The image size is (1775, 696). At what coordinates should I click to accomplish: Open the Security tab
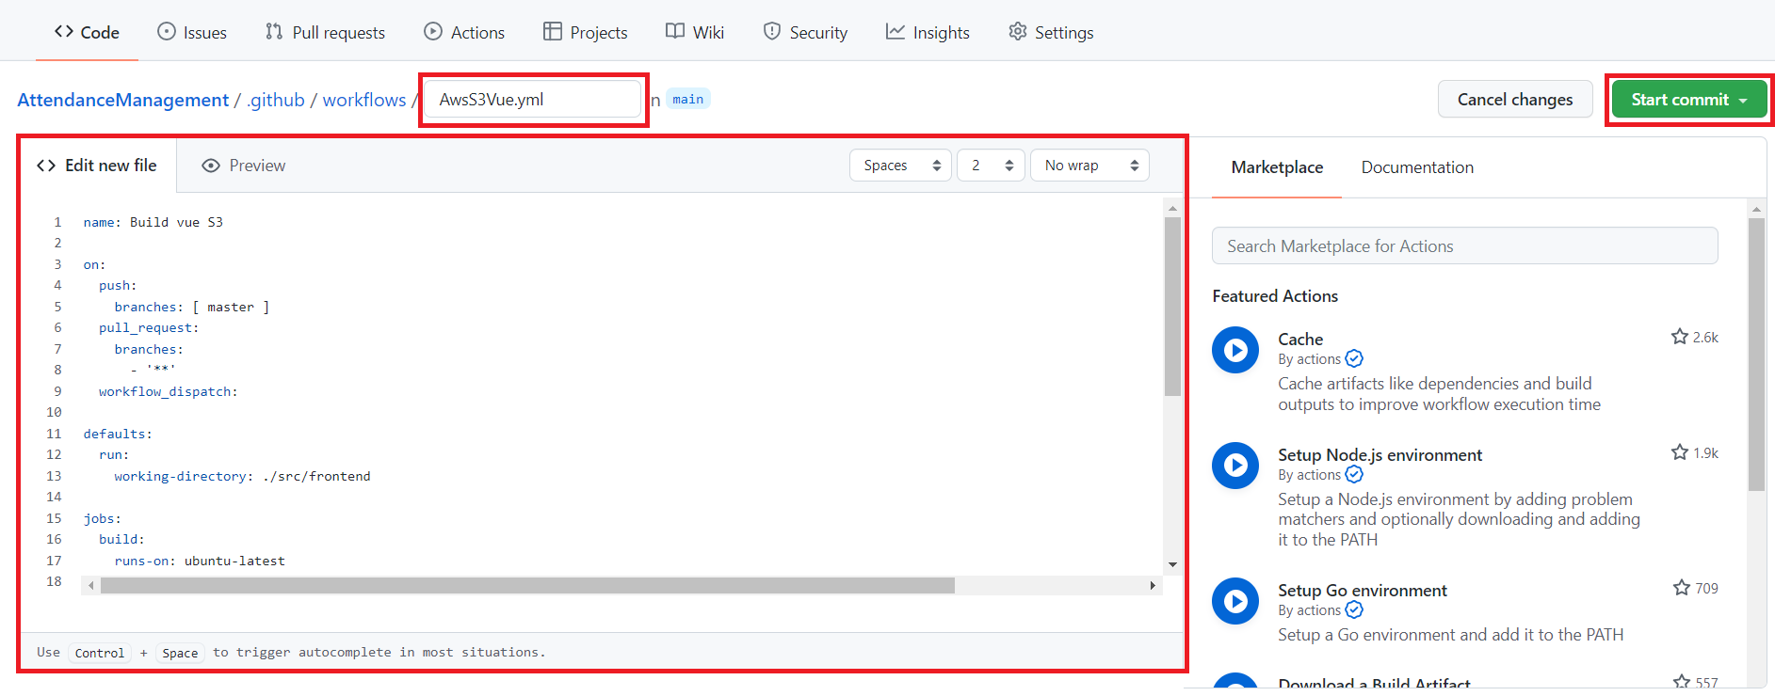805,32
